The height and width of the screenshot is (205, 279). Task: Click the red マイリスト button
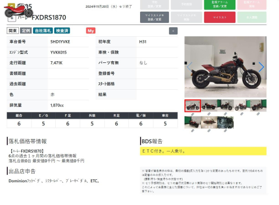point(220,17)
